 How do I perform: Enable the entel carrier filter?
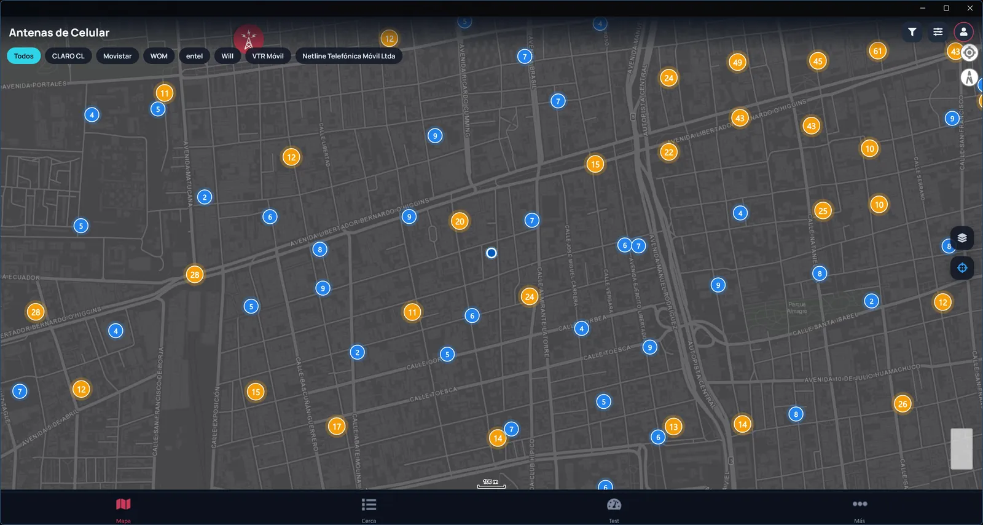click(195, 56)
